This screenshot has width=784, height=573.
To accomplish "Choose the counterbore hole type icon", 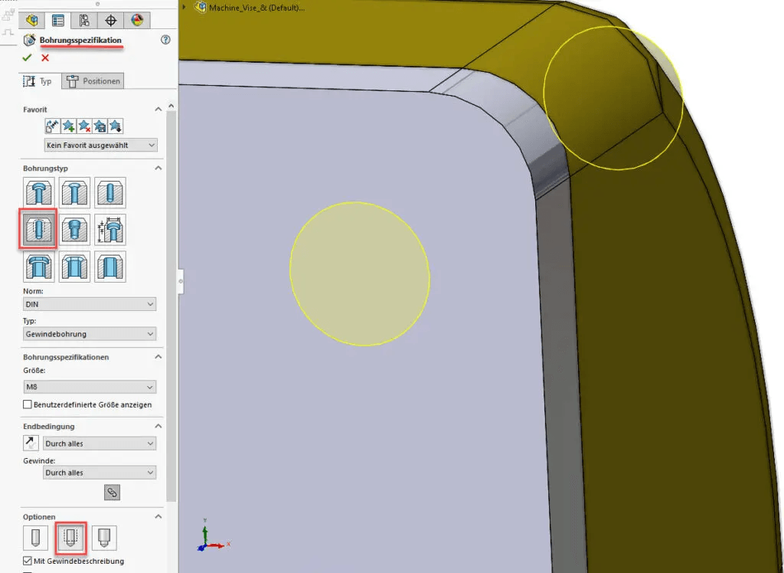I will 39,192.
